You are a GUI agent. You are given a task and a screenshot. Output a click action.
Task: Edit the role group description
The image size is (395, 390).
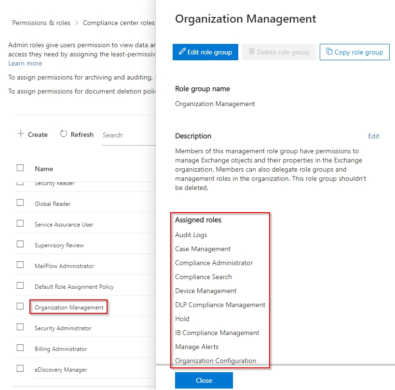coord(373,136)
